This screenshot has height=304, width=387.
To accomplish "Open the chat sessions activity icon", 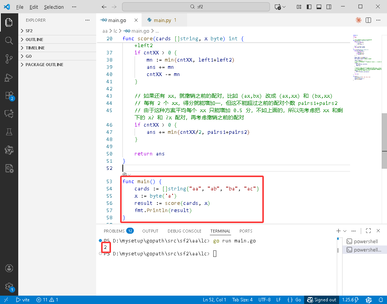I will click(9, 114).
